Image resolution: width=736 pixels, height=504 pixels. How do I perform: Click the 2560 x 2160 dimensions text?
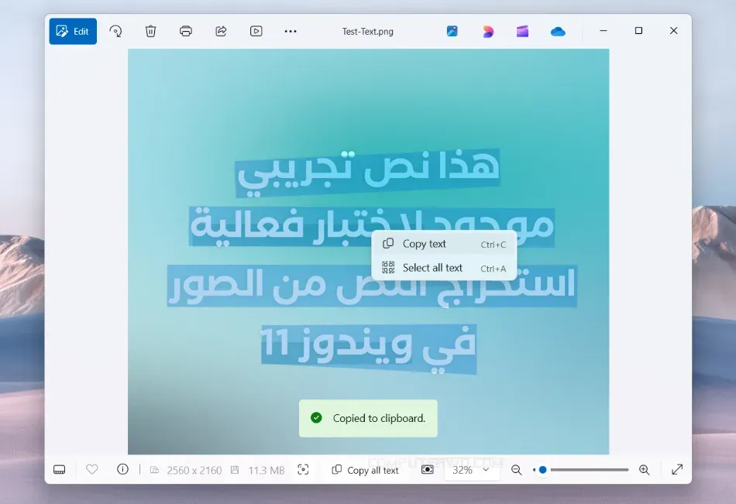click(194, 470)
